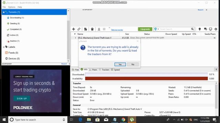This screenshot has width=220, height=123.
Task: Click the Take our survey link
Action: tap(117, 30)
